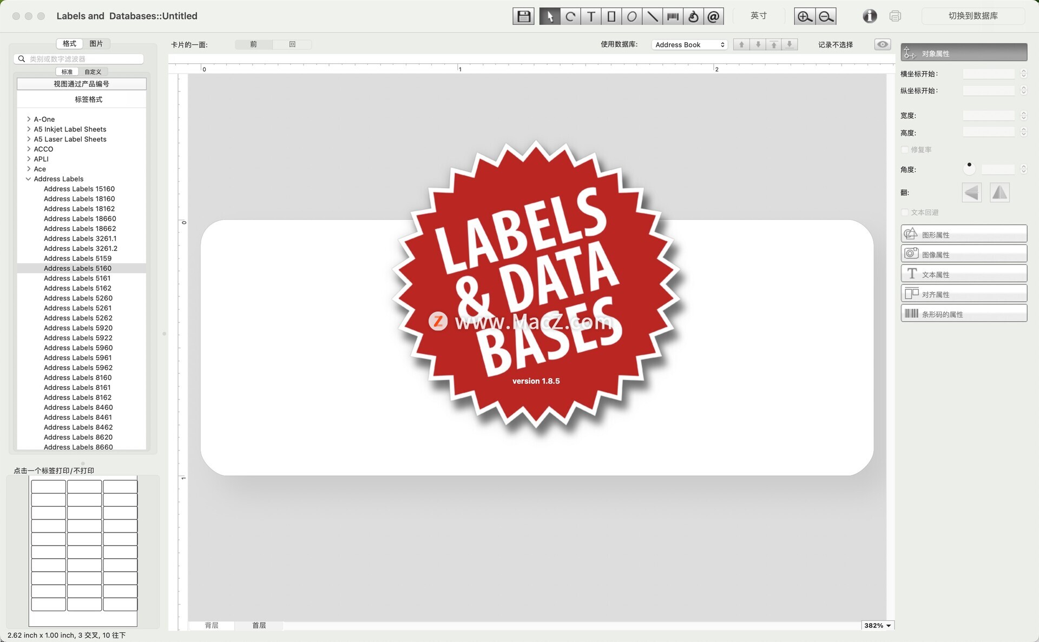Select the @ database field tool

click(x=714, y=16)
